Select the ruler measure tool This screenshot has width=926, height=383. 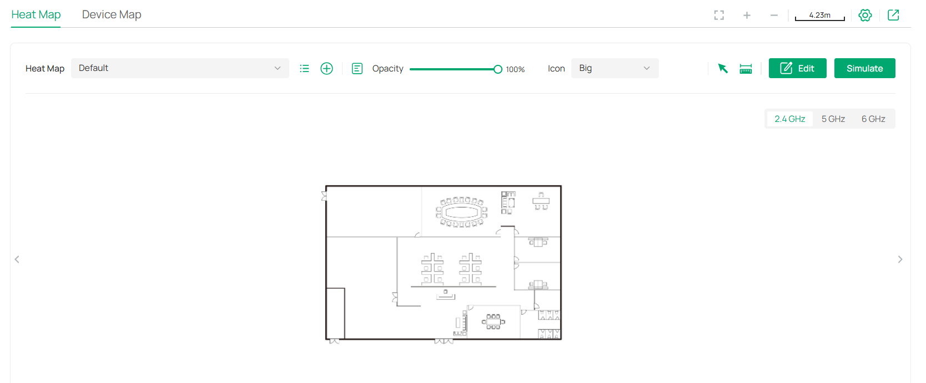pos(746,69)
